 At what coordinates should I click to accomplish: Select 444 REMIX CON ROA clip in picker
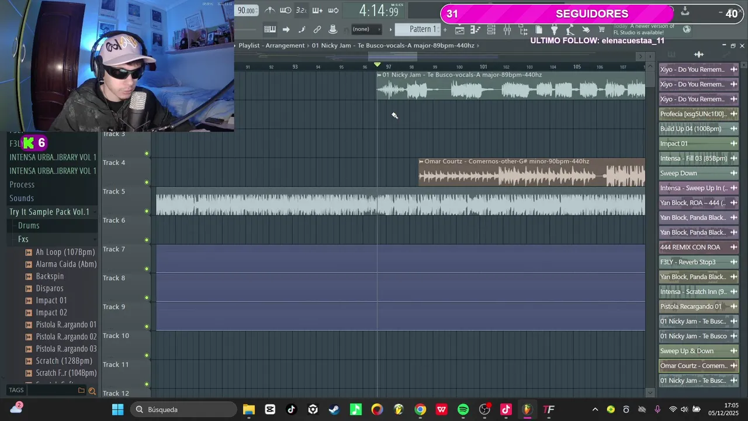(x=698, y=247)
